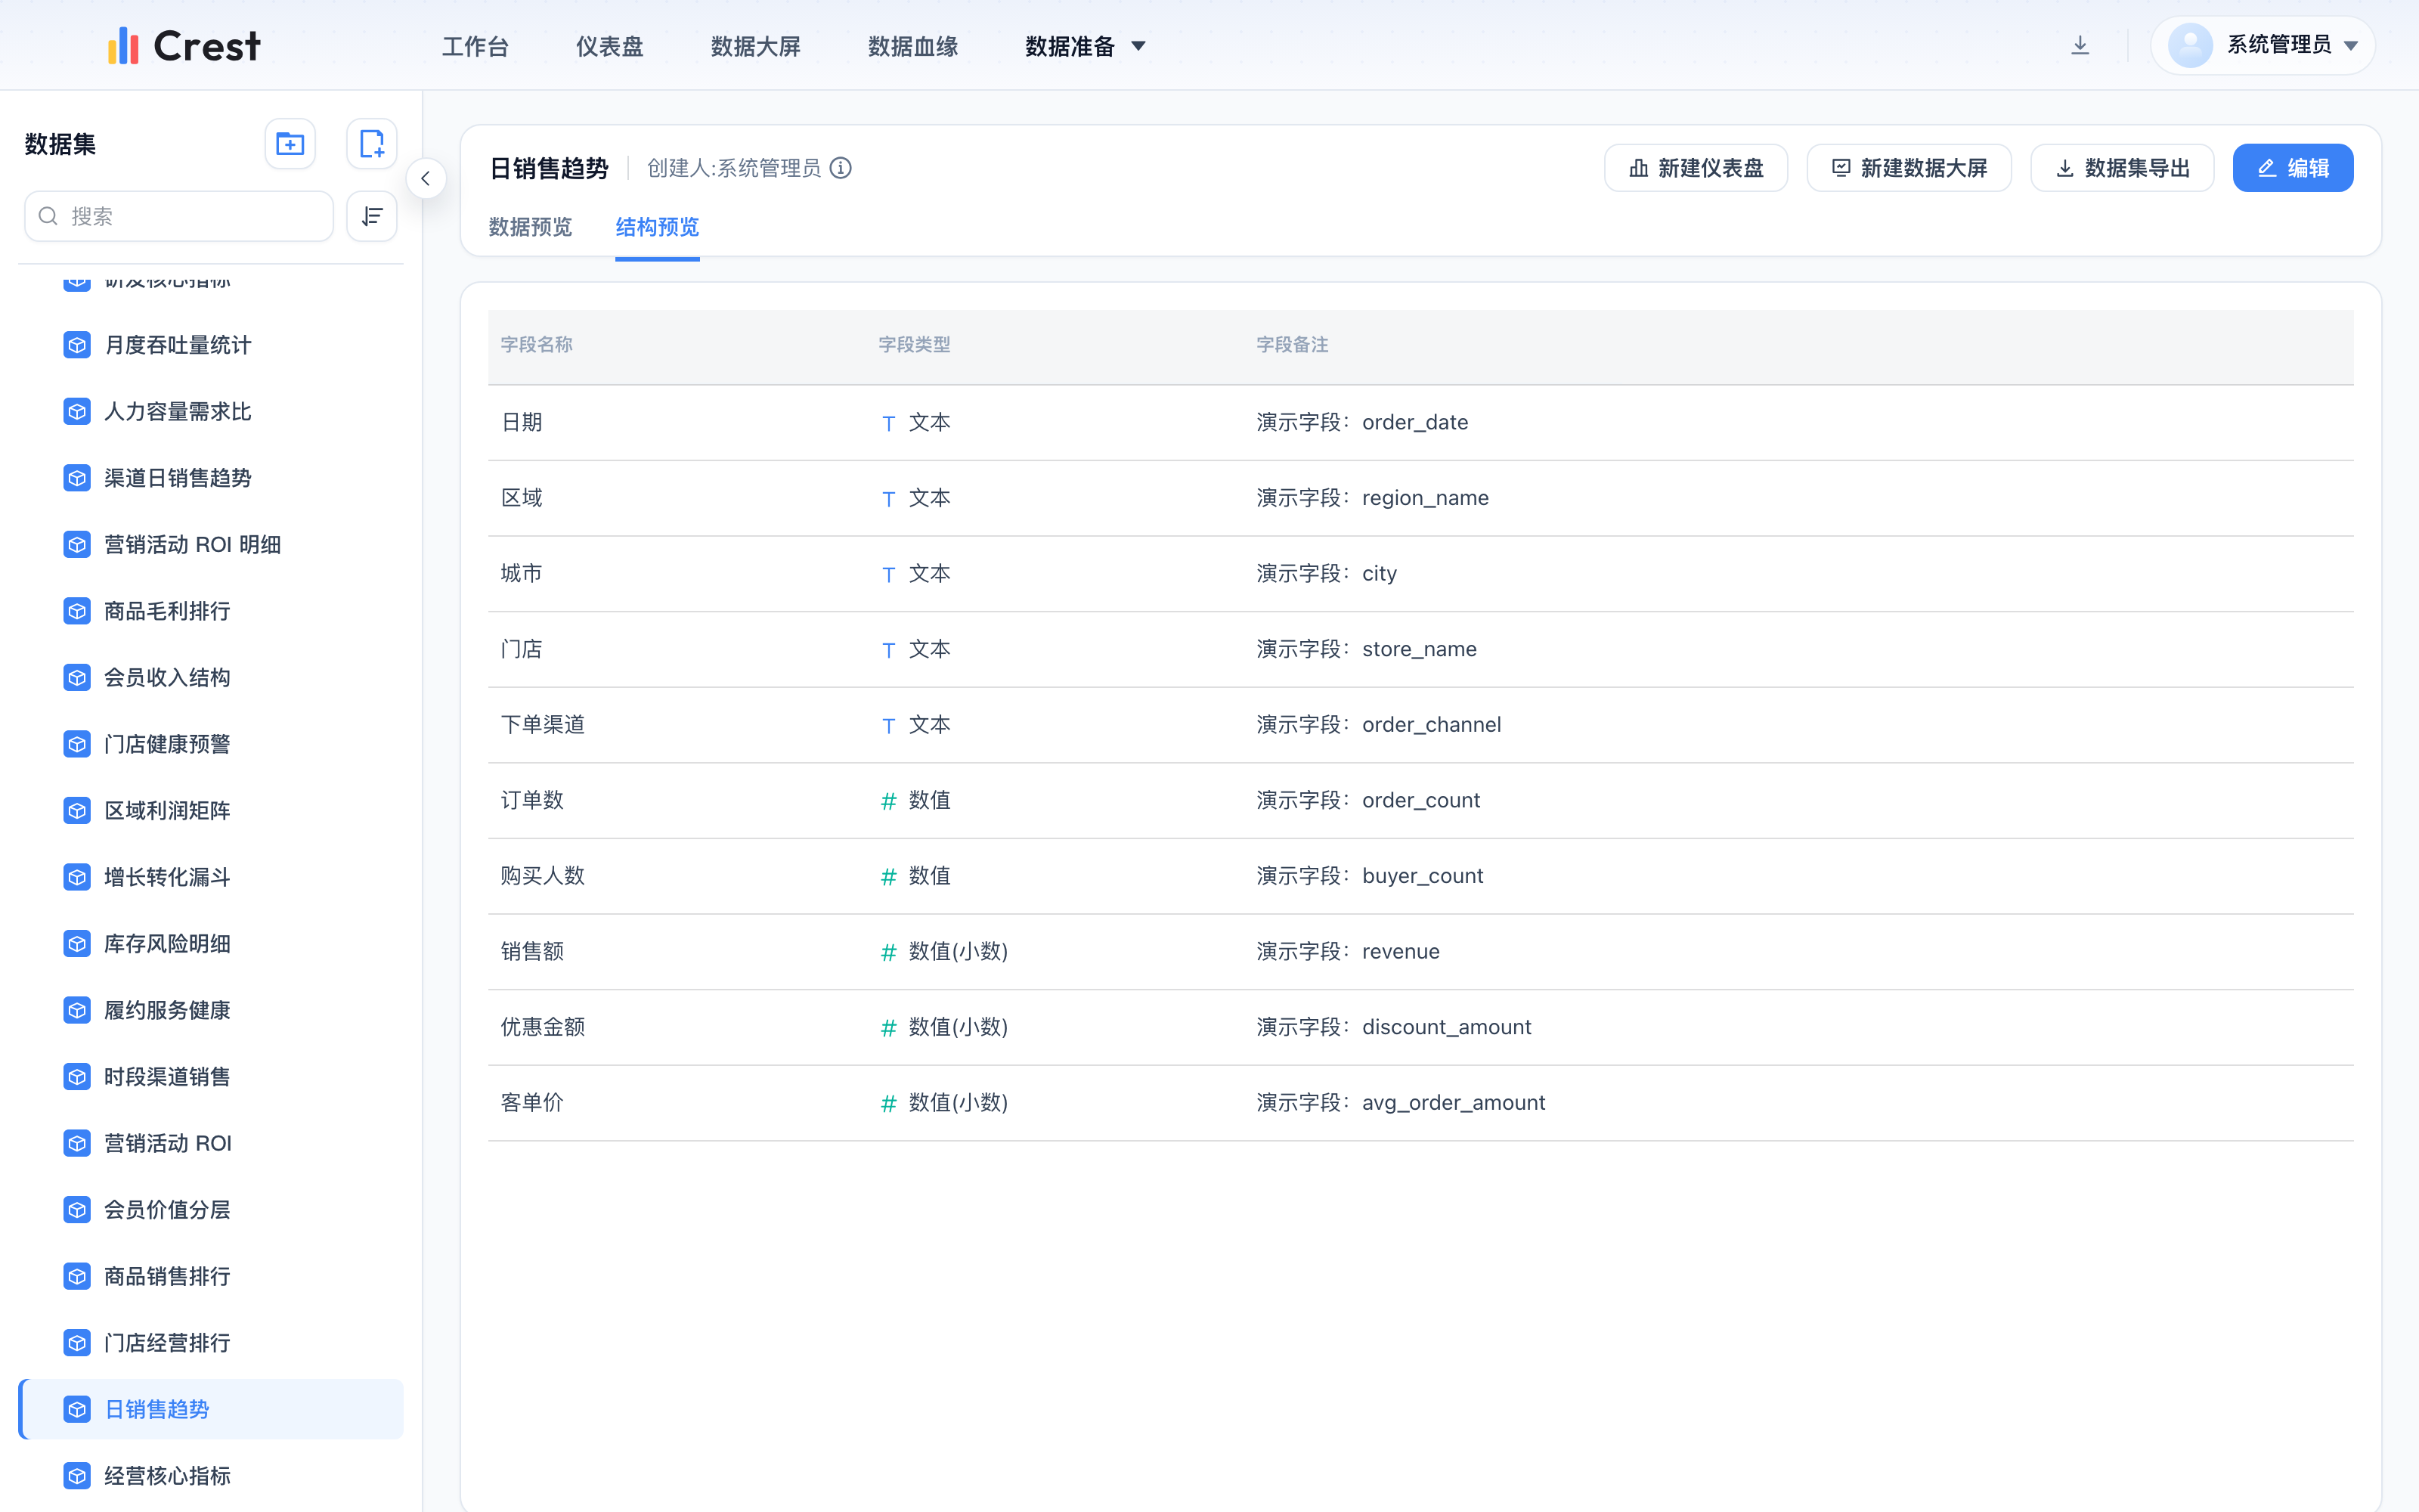Screen dimensions: 2419x1512
Task: Open the 系统管理员 account dropdown
Action: [x=2263, y=45]
